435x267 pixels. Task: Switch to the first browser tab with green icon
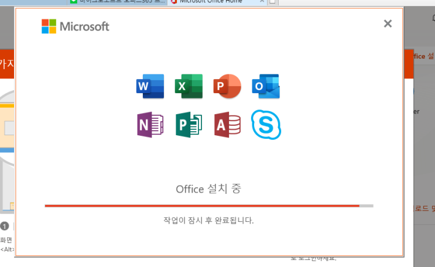coord(117,2)
